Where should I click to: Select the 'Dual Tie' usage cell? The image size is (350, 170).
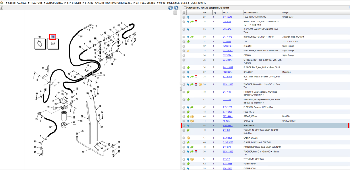pos(286,116)
